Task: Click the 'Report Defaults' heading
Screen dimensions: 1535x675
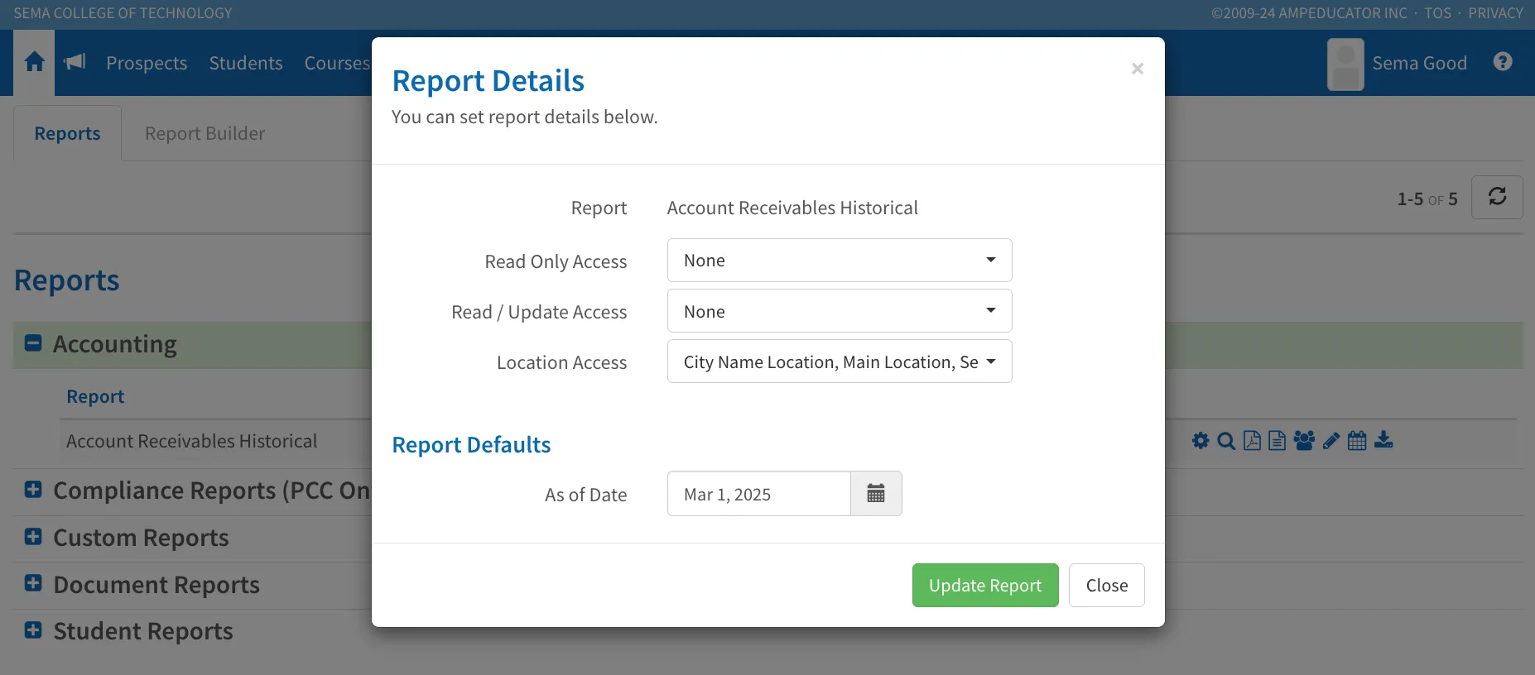Action: coord(471,445)
